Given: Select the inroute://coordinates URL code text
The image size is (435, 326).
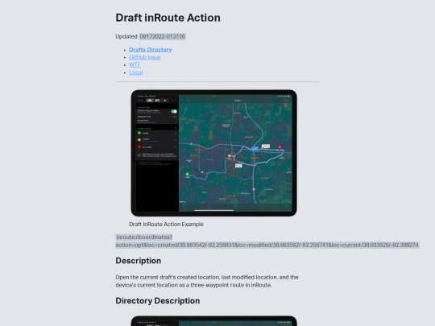Looking at the screenshot, I should [267, 241].
